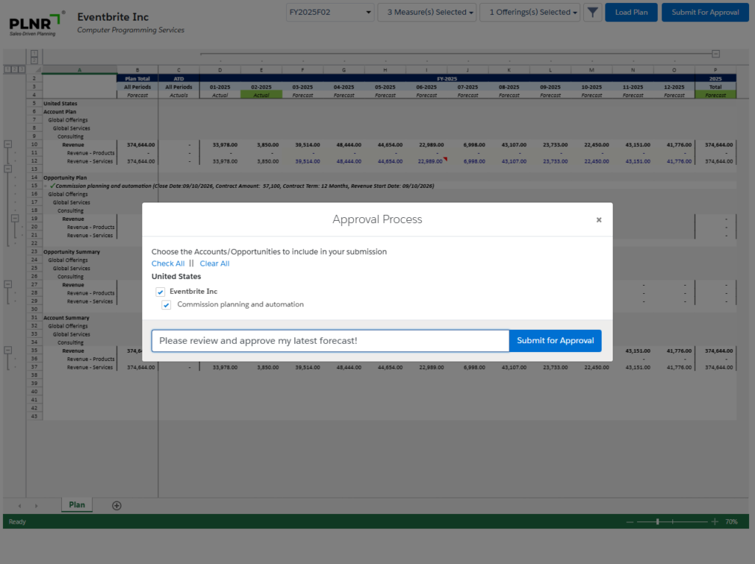The image size is (755, 564).
Task: Click row 12 cell 39,514.00 for 03-2025
Action: pyautogui.click(x=303, y=161)
